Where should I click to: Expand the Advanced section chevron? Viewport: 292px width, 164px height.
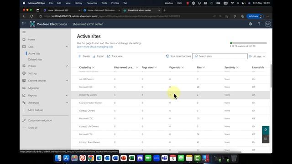(x=67, y=102)
